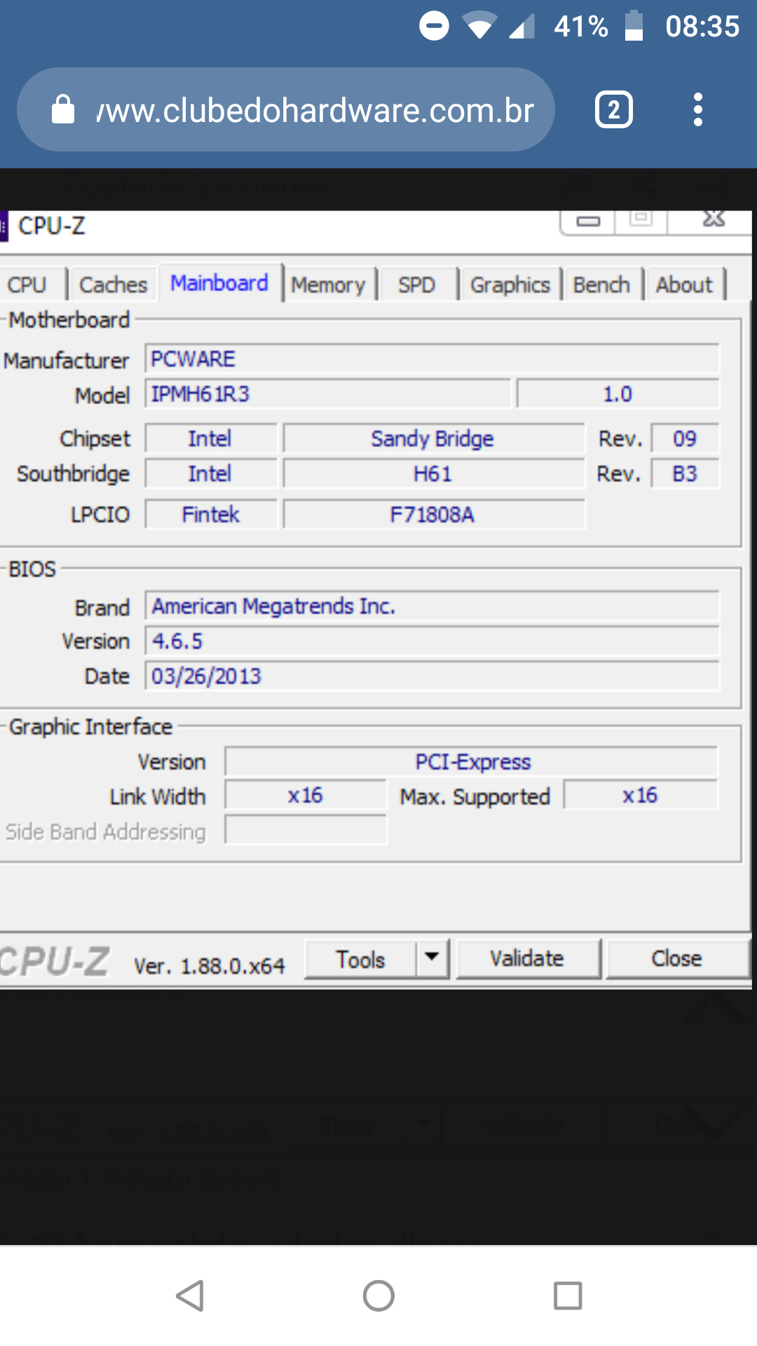Click the Fintek LPCIO vendor value

point(211,515)
